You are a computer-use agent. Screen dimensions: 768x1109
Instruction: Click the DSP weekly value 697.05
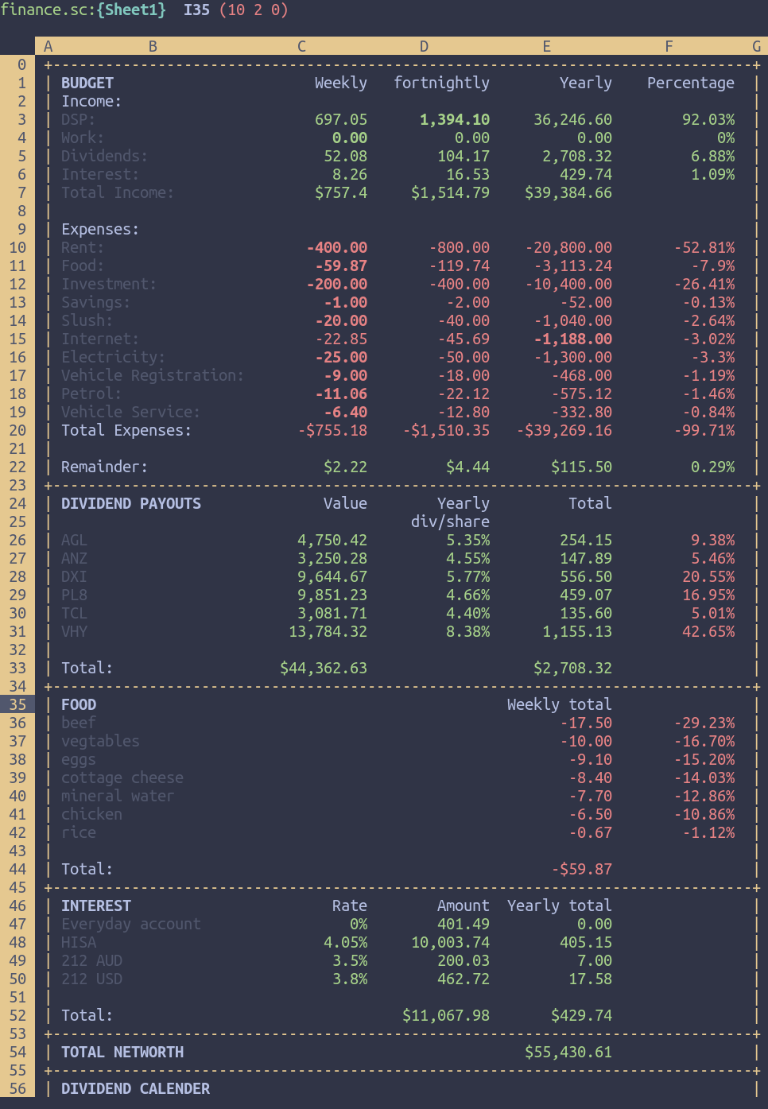click(x=341, y=119)
